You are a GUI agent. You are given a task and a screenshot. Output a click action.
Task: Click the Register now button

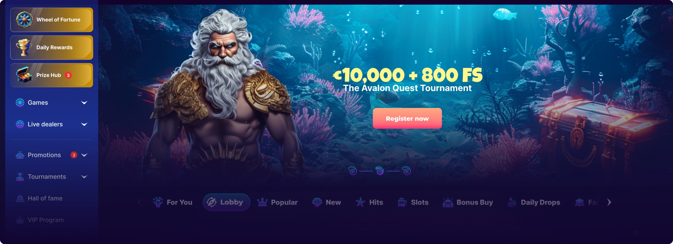(x=407, y=118)
